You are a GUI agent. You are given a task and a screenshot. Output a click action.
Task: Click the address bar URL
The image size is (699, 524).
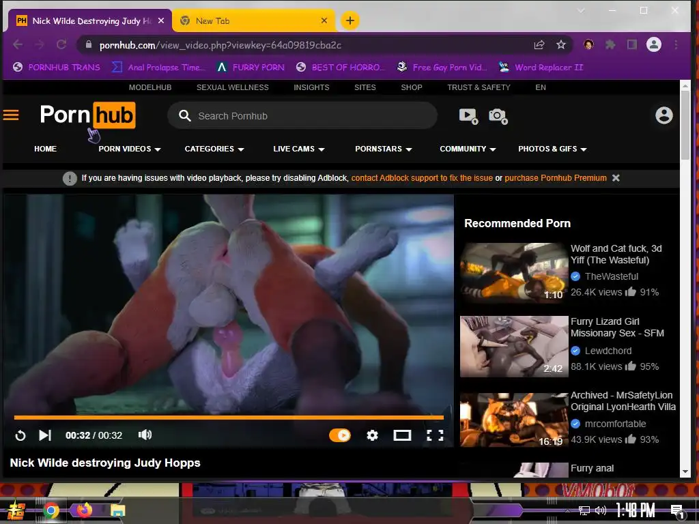220,45
